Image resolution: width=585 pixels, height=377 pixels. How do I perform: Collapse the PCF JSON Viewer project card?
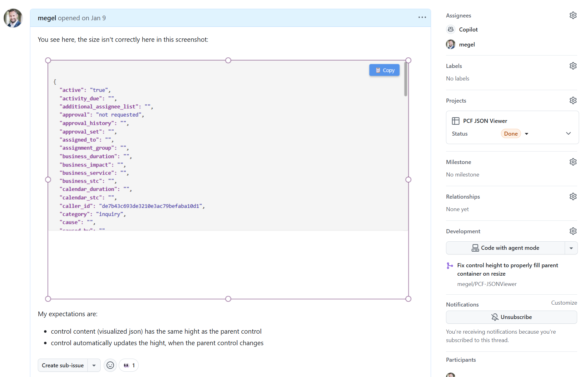[x=568, y=133]
